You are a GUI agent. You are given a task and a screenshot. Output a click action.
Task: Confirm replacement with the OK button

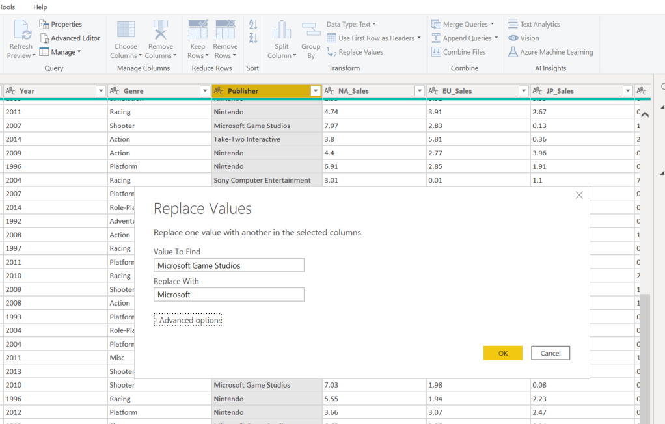click(502, 353)
